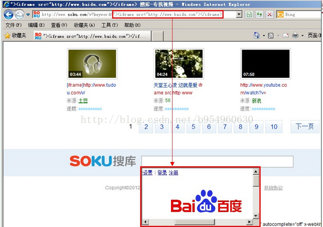This screenshot has width=323, height=227.
Task: Click the iframe vertical scrollbar up arrow
Action: 256,171
